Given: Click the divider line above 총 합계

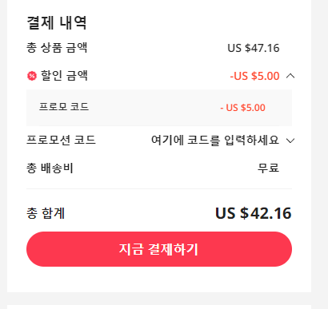Looking at the screenshot, I should tap(159, 188).
